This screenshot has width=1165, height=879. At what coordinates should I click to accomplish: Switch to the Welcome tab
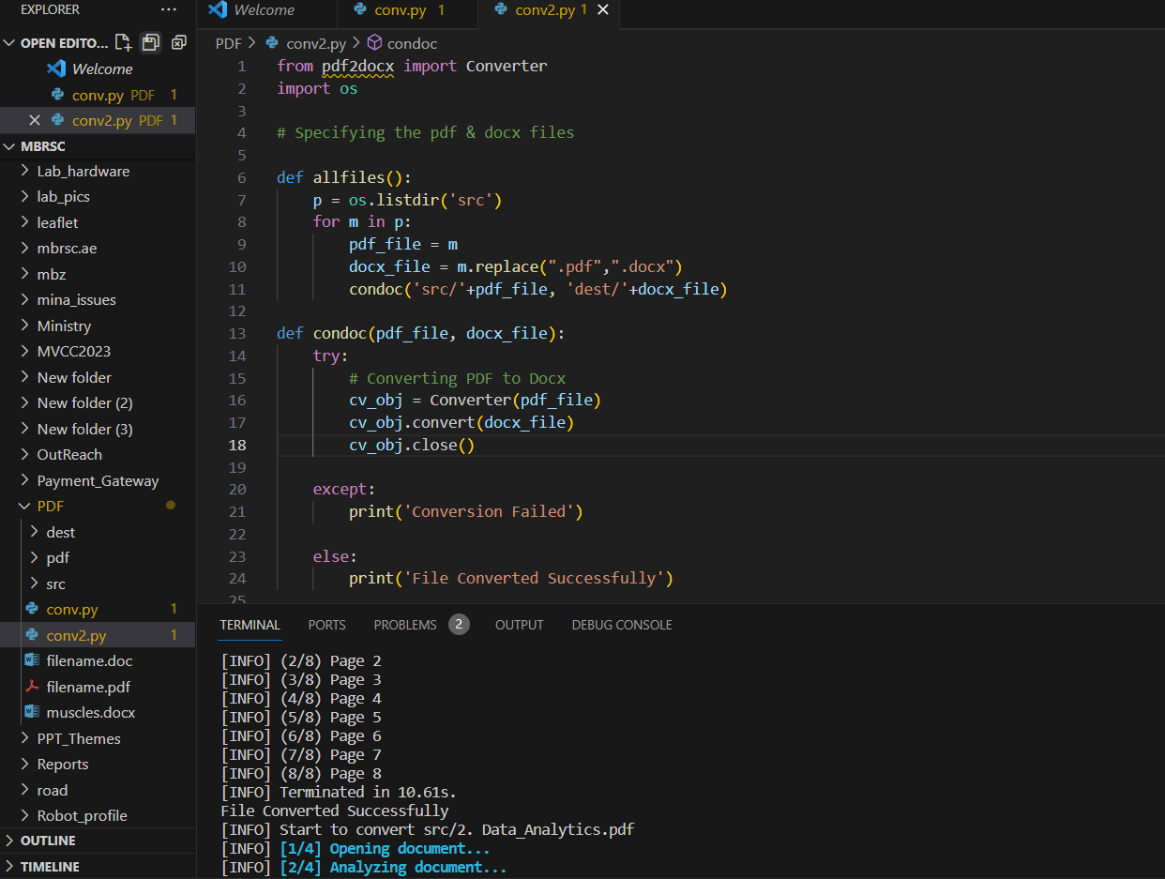click(x=265, y=10)
